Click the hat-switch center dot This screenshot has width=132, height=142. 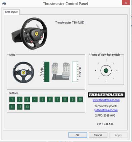pyautogui.click(x=106, y=71)
